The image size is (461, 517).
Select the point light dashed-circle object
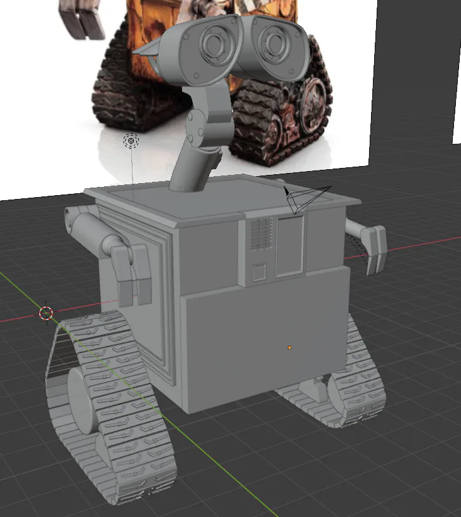[131, 141]
